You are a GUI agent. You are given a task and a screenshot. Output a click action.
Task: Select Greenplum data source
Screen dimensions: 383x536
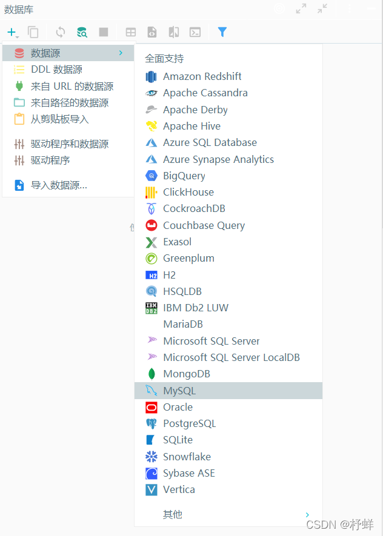[x=228, y=258]
